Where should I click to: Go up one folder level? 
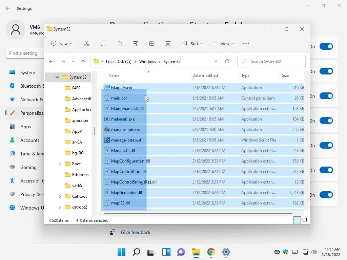click(83, 62)
